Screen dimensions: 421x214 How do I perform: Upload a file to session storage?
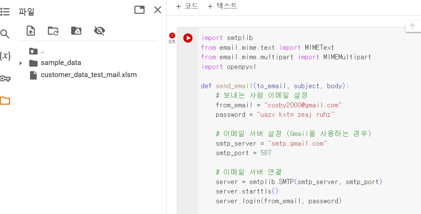31,31
